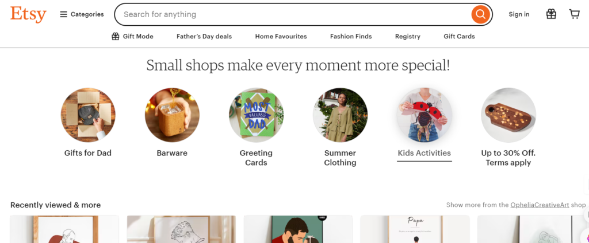Expand the Categories hamburger menu
The image size is (589, 243).
click(82, 14)
